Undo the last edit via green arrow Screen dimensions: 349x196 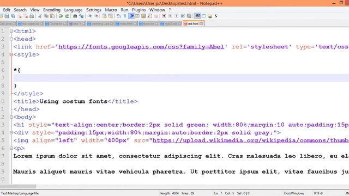(x=61, y=16)
